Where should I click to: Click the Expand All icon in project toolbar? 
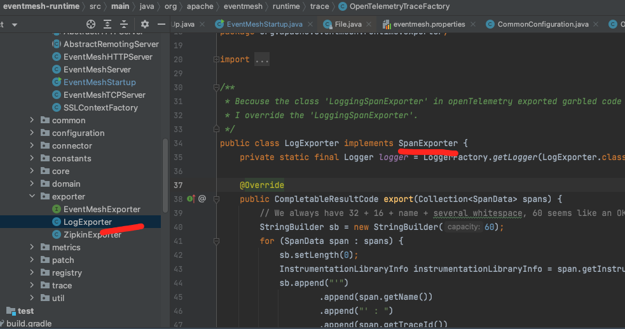coord(107,24)
